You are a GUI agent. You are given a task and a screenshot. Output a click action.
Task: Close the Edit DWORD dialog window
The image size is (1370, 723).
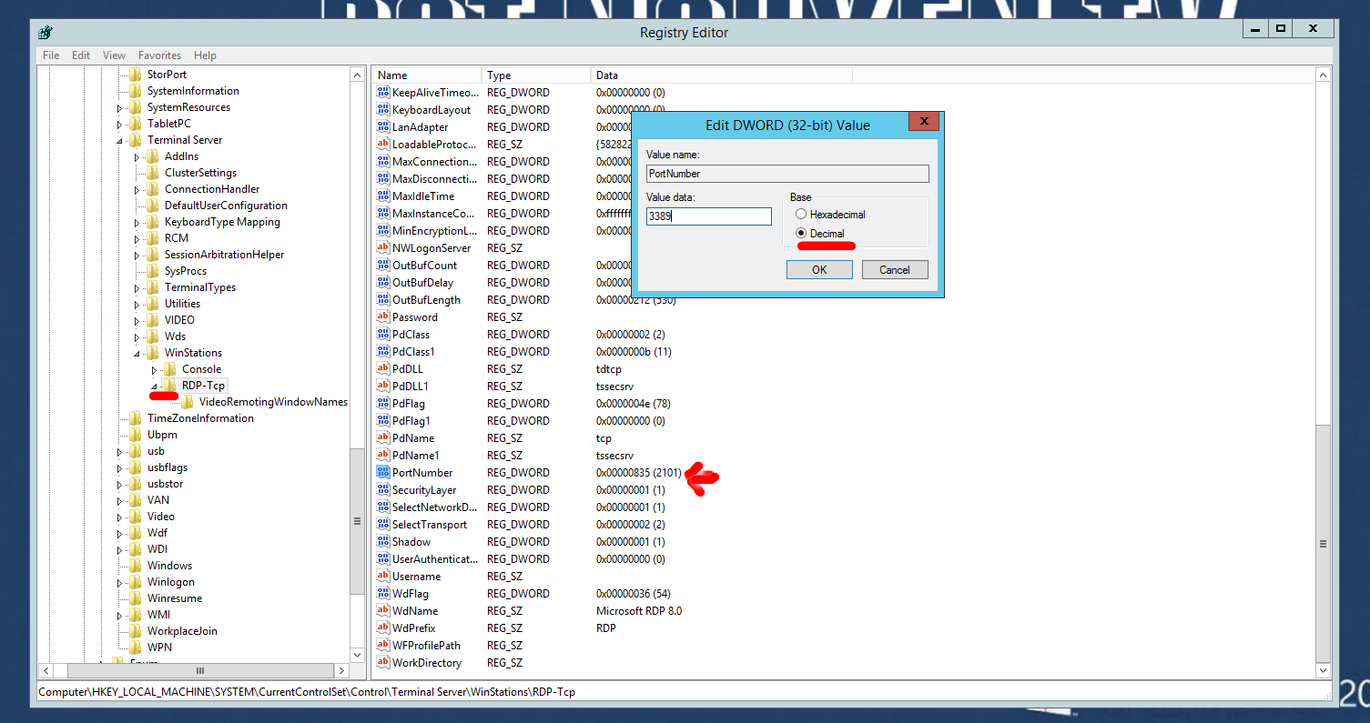click(x=923, y=122)
